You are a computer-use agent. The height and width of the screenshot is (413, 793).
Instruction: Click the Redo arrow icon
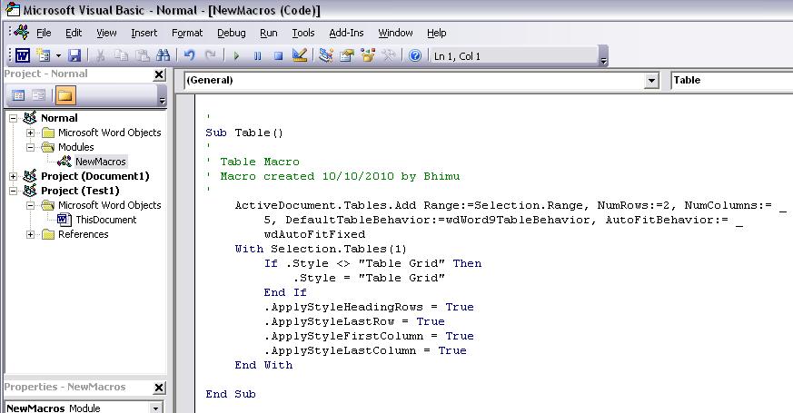pyautogui.click(x=211, y=55)
